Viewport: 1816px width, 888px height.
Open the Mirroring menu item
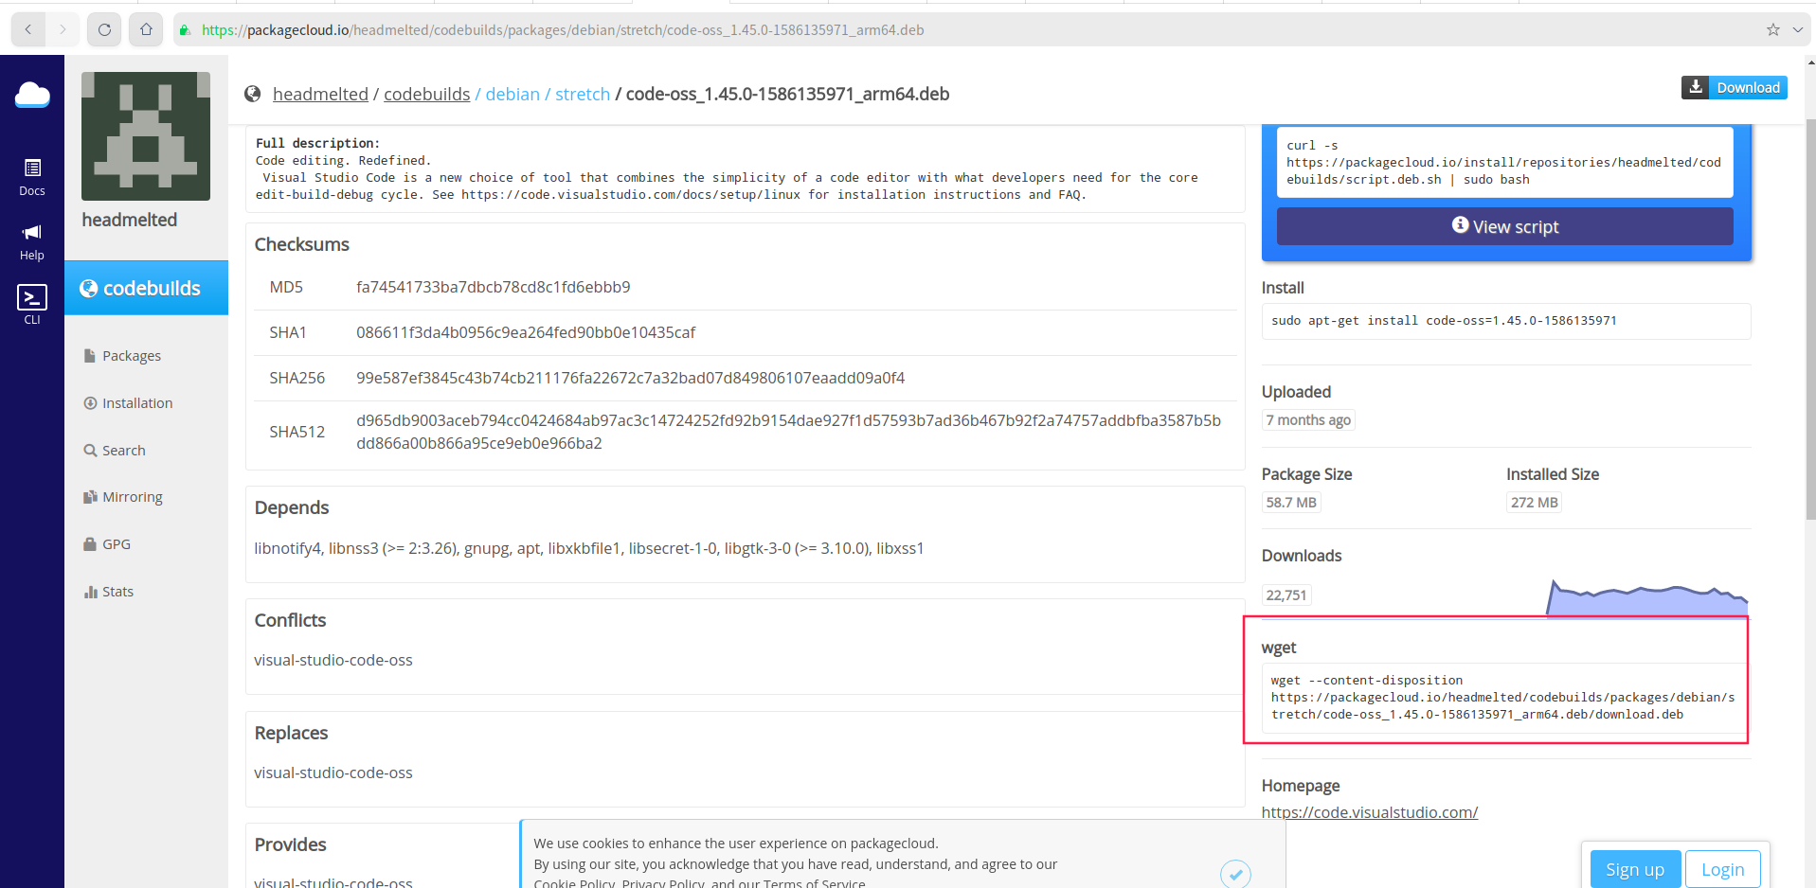coord(123,497)
